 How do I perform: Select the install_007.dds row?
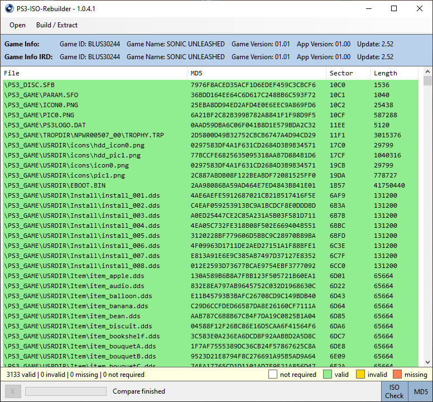(210, 256)
